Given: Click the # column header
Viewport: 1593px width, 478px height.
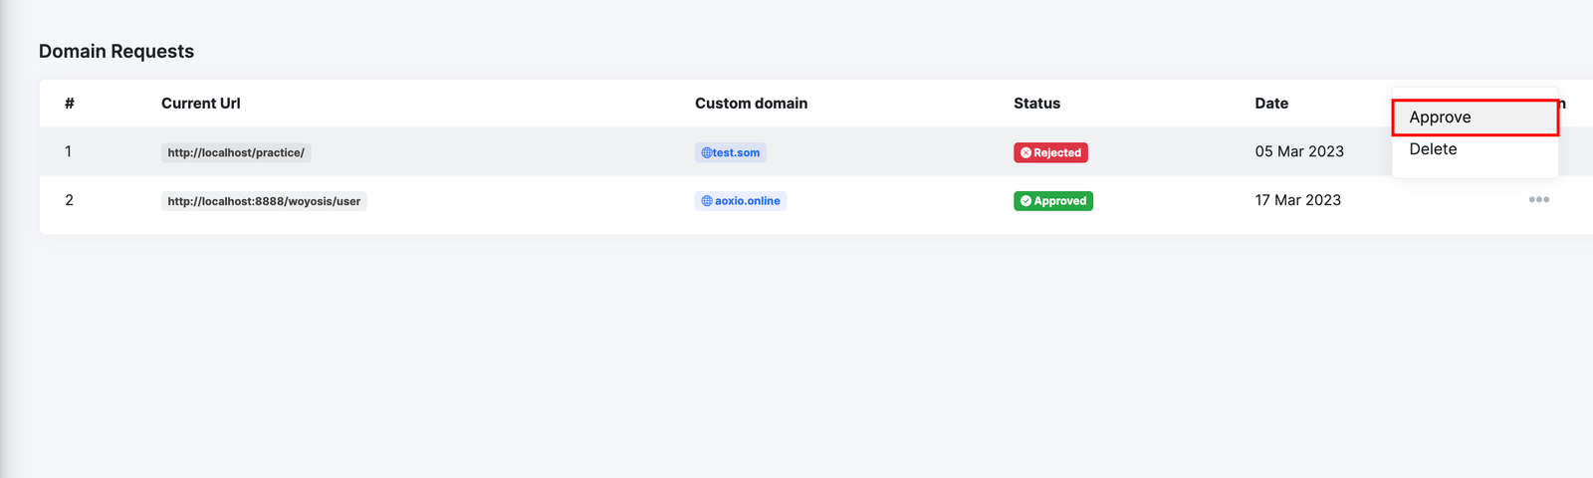Looking at the screenshot, I should 70,104.
